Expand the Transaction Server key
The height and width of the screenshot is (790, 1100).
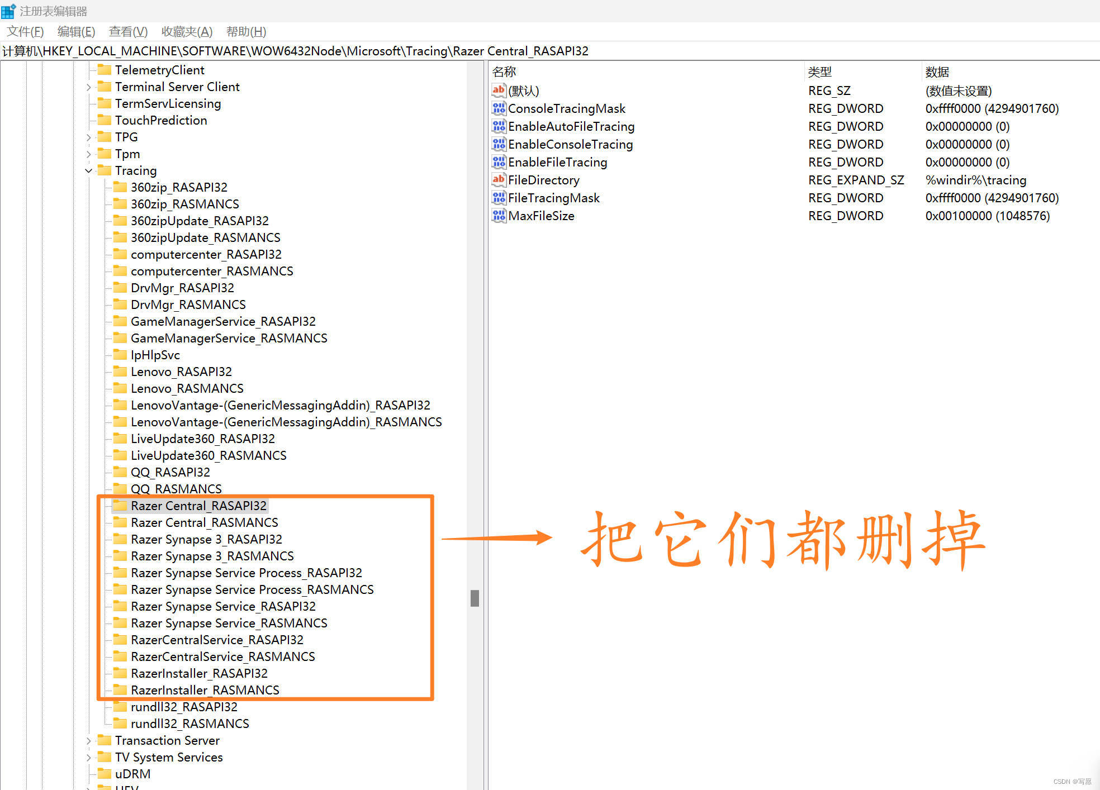click(x=88, y=740)
